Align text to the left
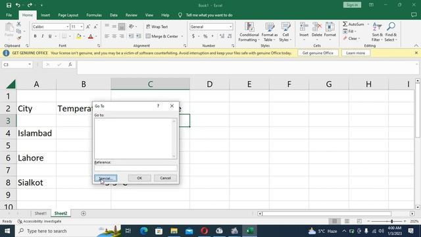Viewport: 421px width, 237px height. [x=107, y=36]
